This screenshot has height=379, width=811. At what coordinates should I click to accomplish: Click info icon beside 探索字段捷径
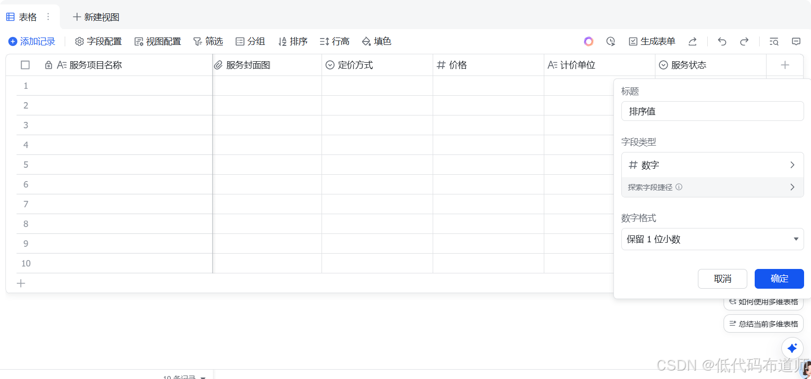[679, 187]
